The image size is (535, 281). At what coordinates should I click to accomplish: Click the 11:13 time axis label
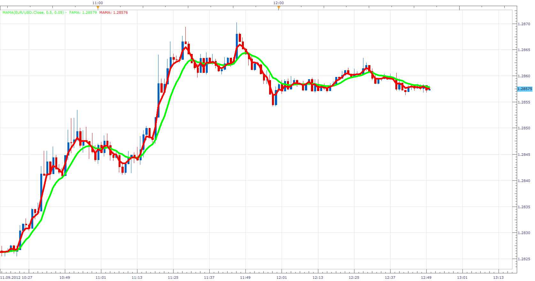click(x=137, y=277)
